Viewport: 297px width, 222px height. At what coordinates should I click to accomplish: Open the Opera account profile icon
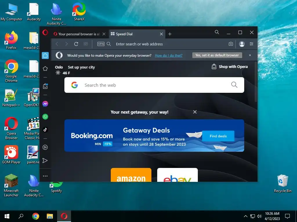[242, 44]
